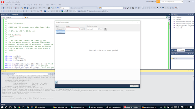Click the Apply button next to Device

tap(82, 29)
